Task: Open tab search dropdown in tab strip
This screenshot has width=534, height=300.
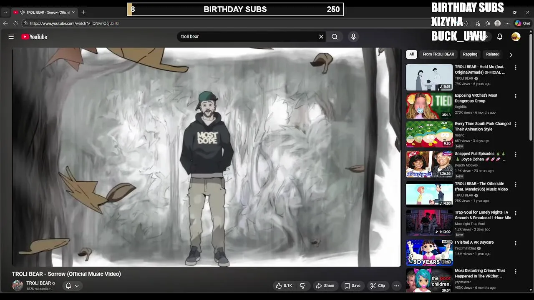Action: pyautogui.click(x=5, y=12)
